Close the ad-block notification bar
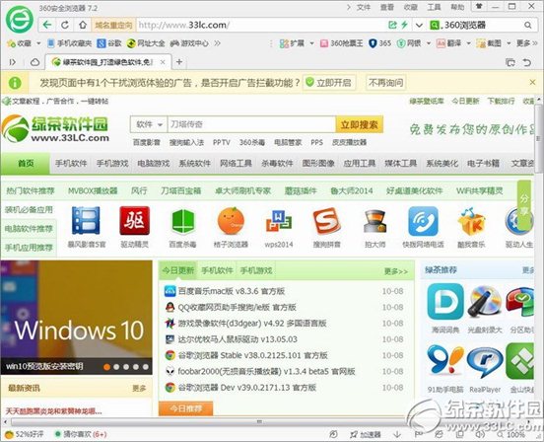Viewport: 544px width, 442px height. [x=532, y=82]
